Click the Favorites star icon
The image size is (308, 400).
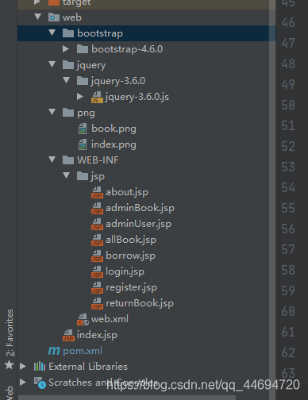(10, 365)
